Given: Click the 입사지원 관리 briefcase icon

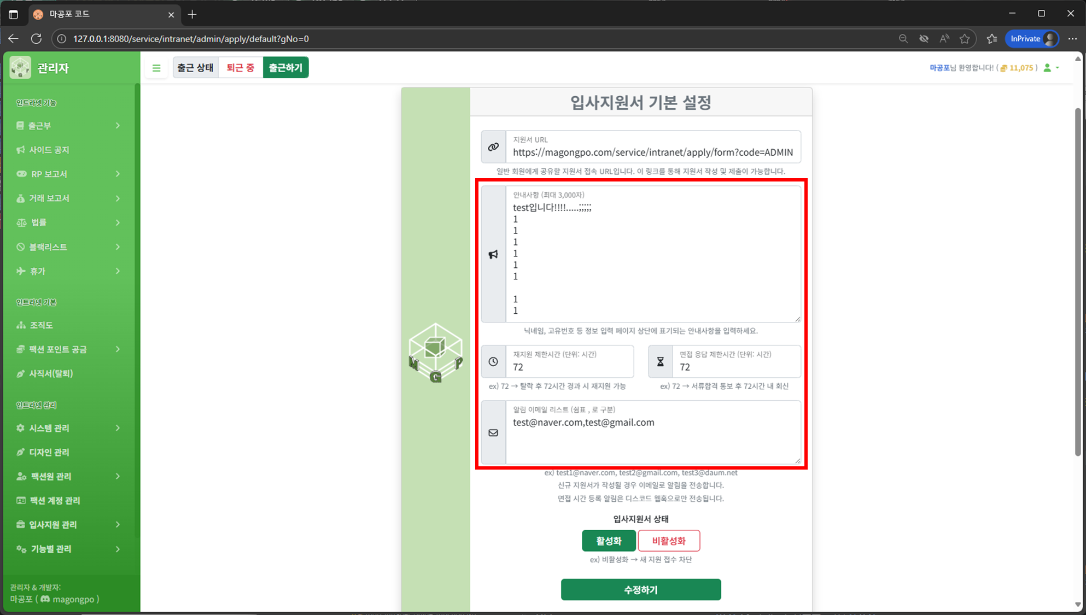Looking at the screenshot, I should [x=21, y=525].
